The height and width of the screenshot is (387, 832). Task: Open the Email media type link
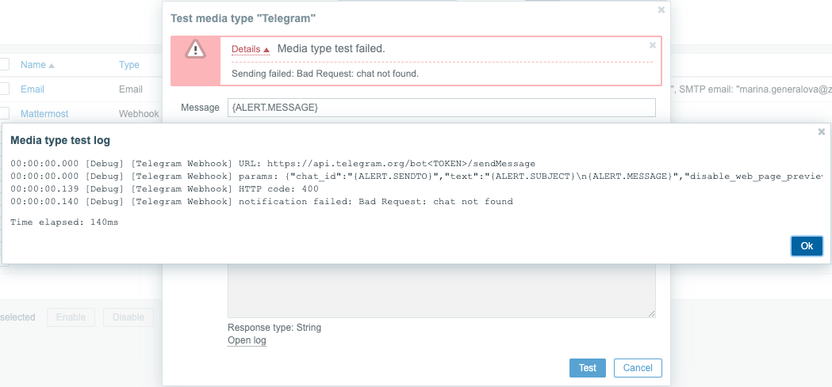tap(33, 89)
